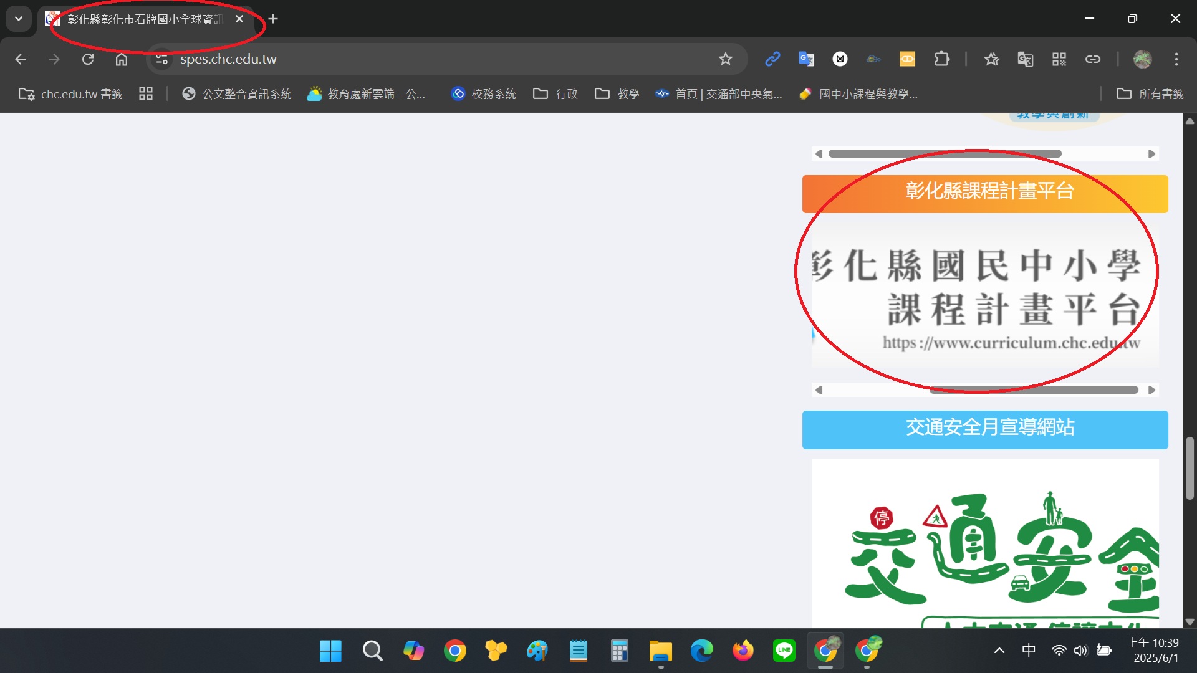Click the blue link extension icon

point(772,59)
